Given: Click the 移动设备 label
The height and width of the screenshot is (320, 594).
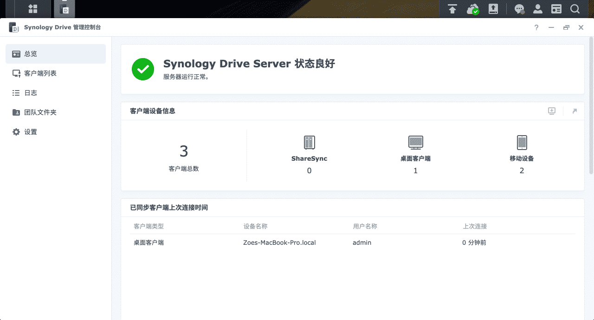Looking at the screenshot, I should tap(522, 158).
